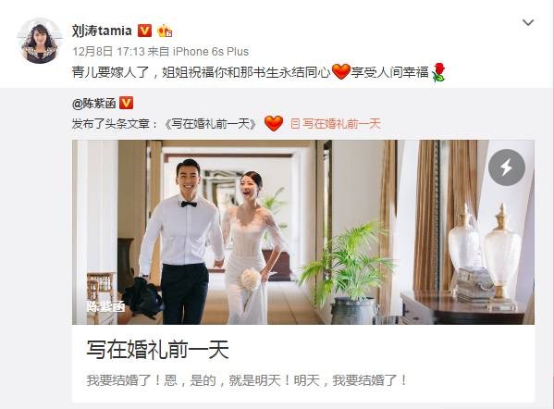Click the article summary 我要结婚了 text
Screen dimensions: 554x409
(x=247, y=380)
